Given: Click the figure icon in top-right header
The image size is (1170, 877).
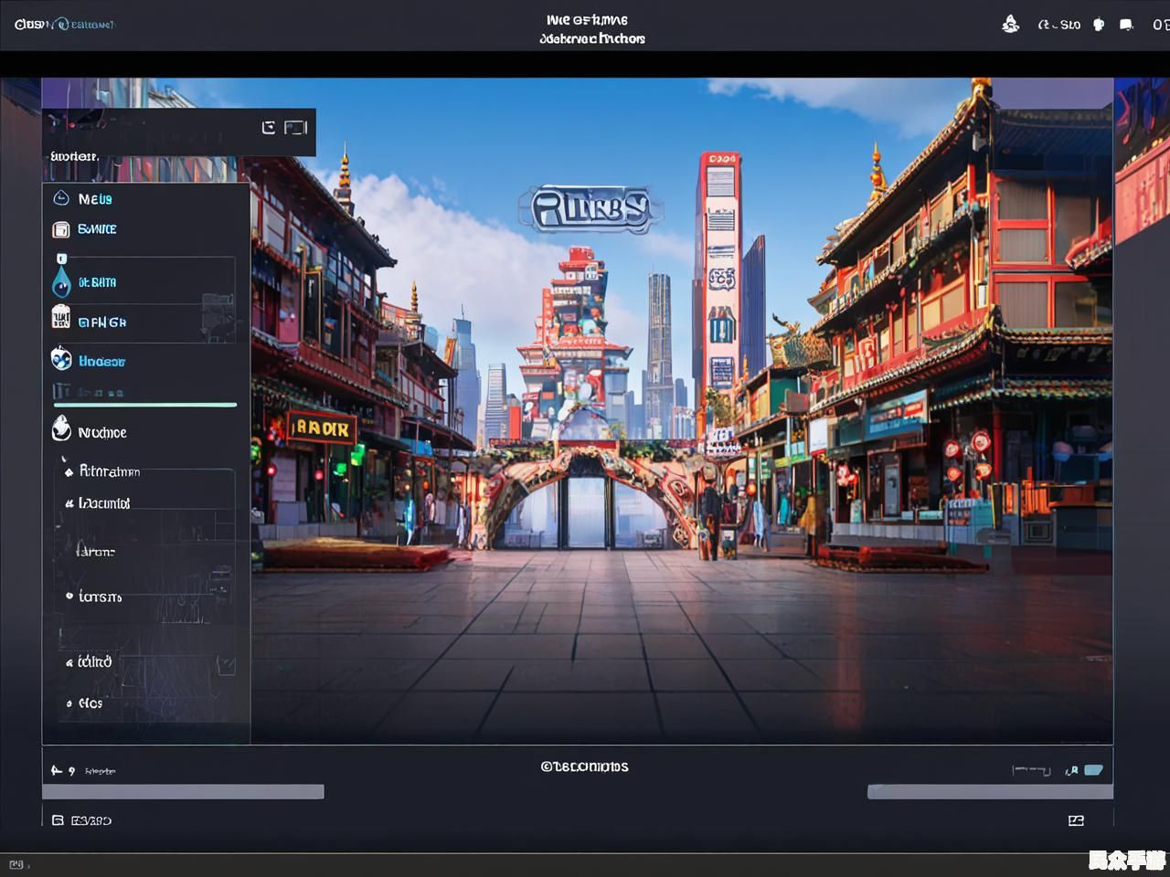Looking at the screenshot, I should coord(1010,25).
